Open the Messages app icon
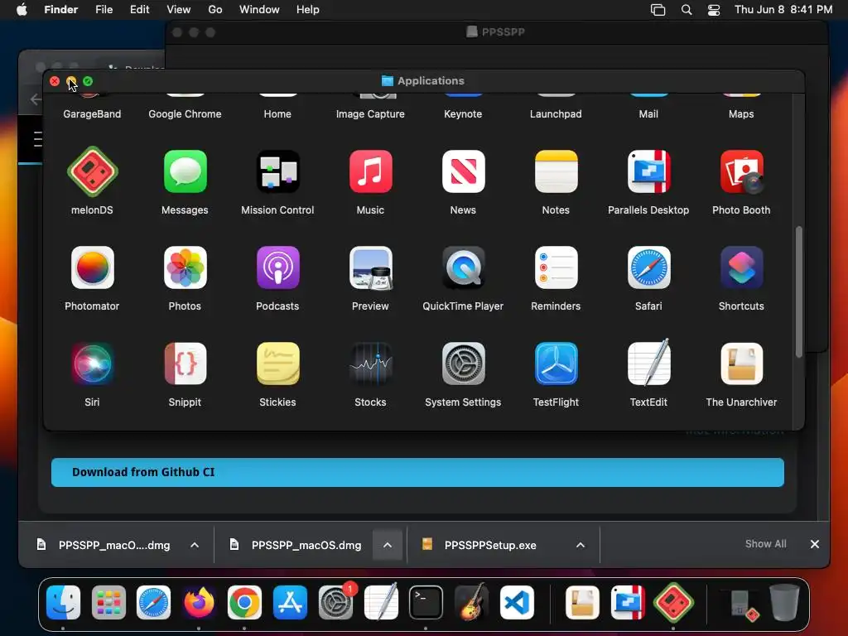Viewport: 848px width, 636px height. pyautogui.click(x=185, y=171)
